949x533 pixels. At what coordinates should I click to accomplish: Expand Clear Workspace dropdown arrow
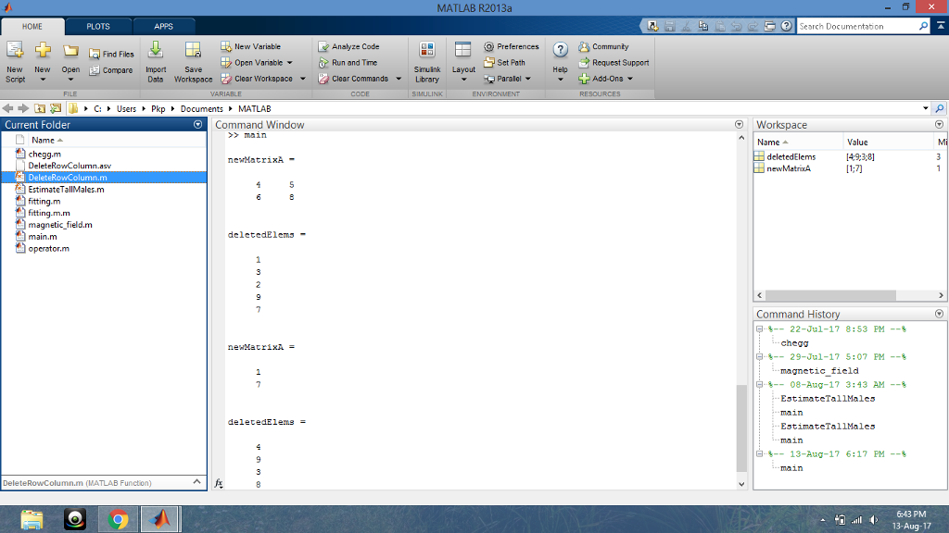pos(303,79)
